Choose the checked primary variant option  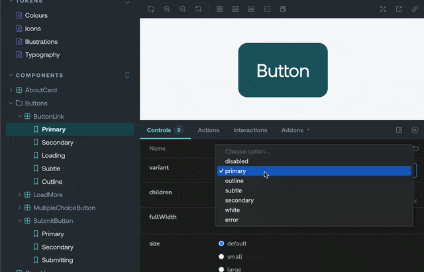314,170
